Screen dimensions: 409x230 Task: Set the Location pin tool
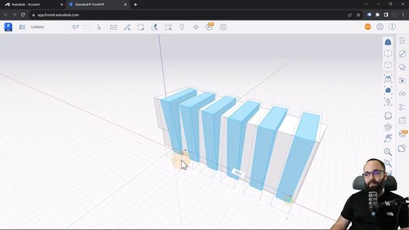click(181, 27)
